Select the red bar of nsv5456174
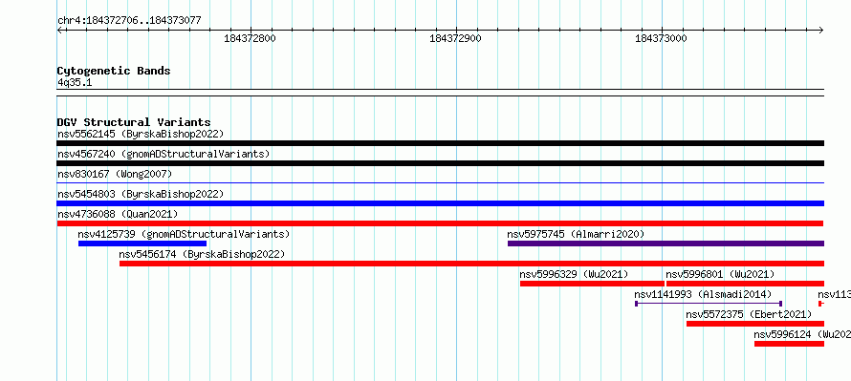Image resolution: width=851 pixels, height=381 pixels. pos(471,264)
